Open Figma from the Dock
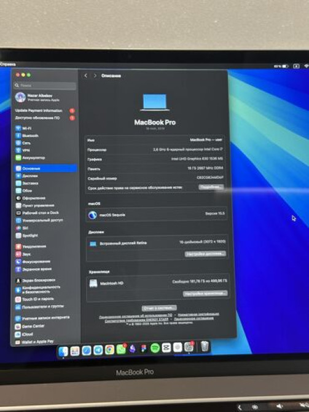 144,349
